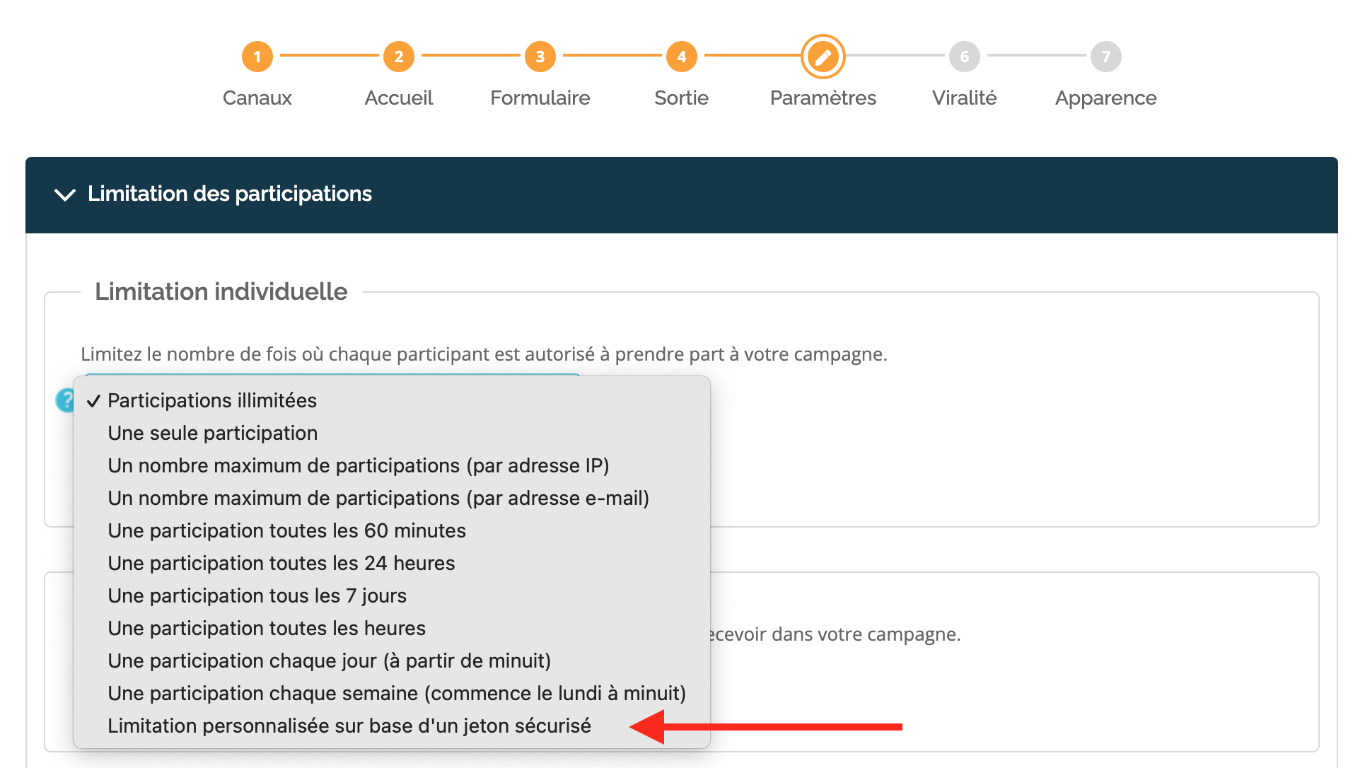Select step 4 Sortie circle
Viewport: 1365px width, 768px height.
point(682,57)
